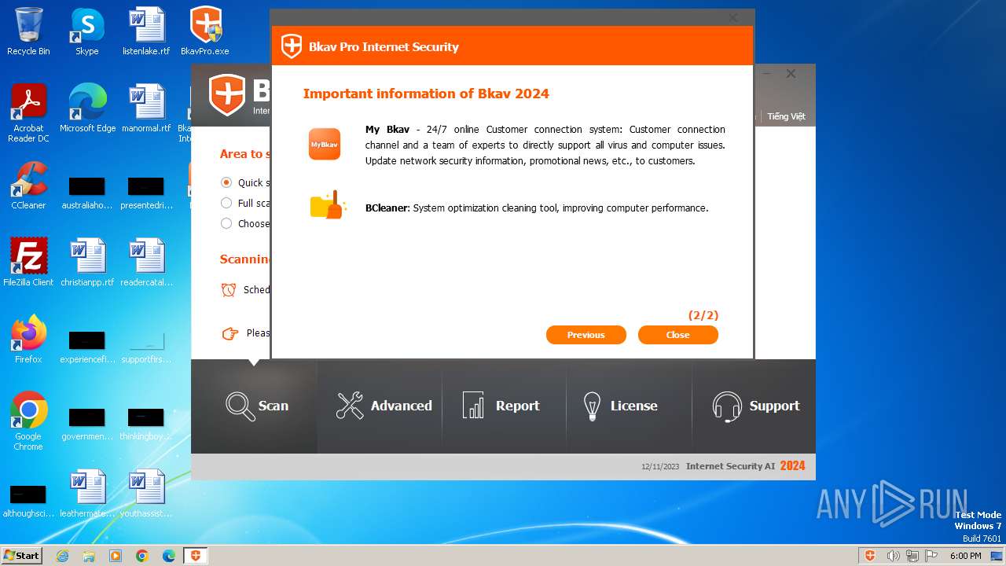This screenshot has width=1006, height=566.
Task: Click the network tray icon
Action: (912, 556)
